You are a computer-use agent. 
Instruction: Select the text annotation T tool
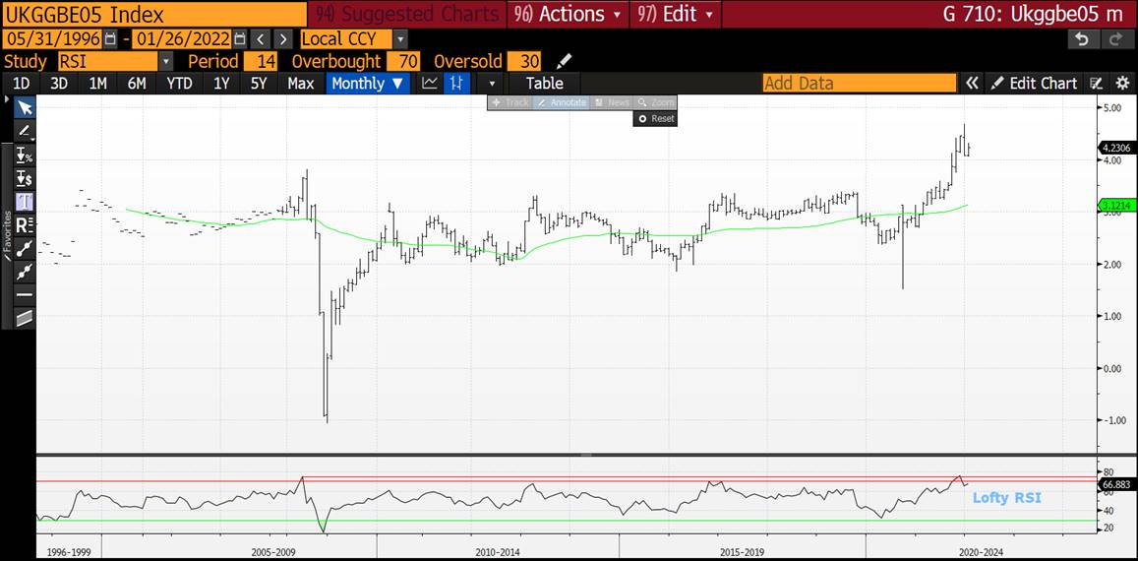coord(26,202)
